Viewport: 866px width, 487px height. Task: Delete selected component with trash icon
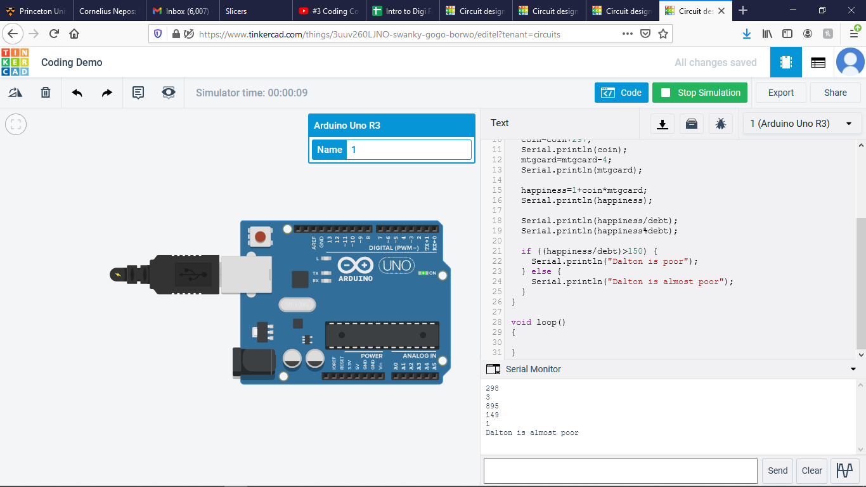[46, 93]
